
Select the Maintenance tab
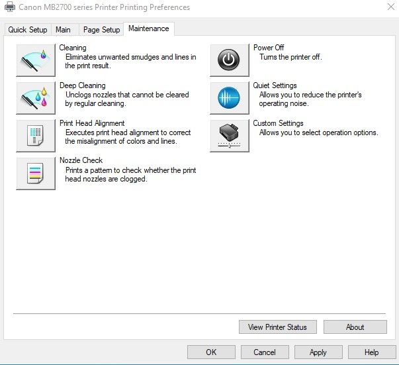coord(149,28)
